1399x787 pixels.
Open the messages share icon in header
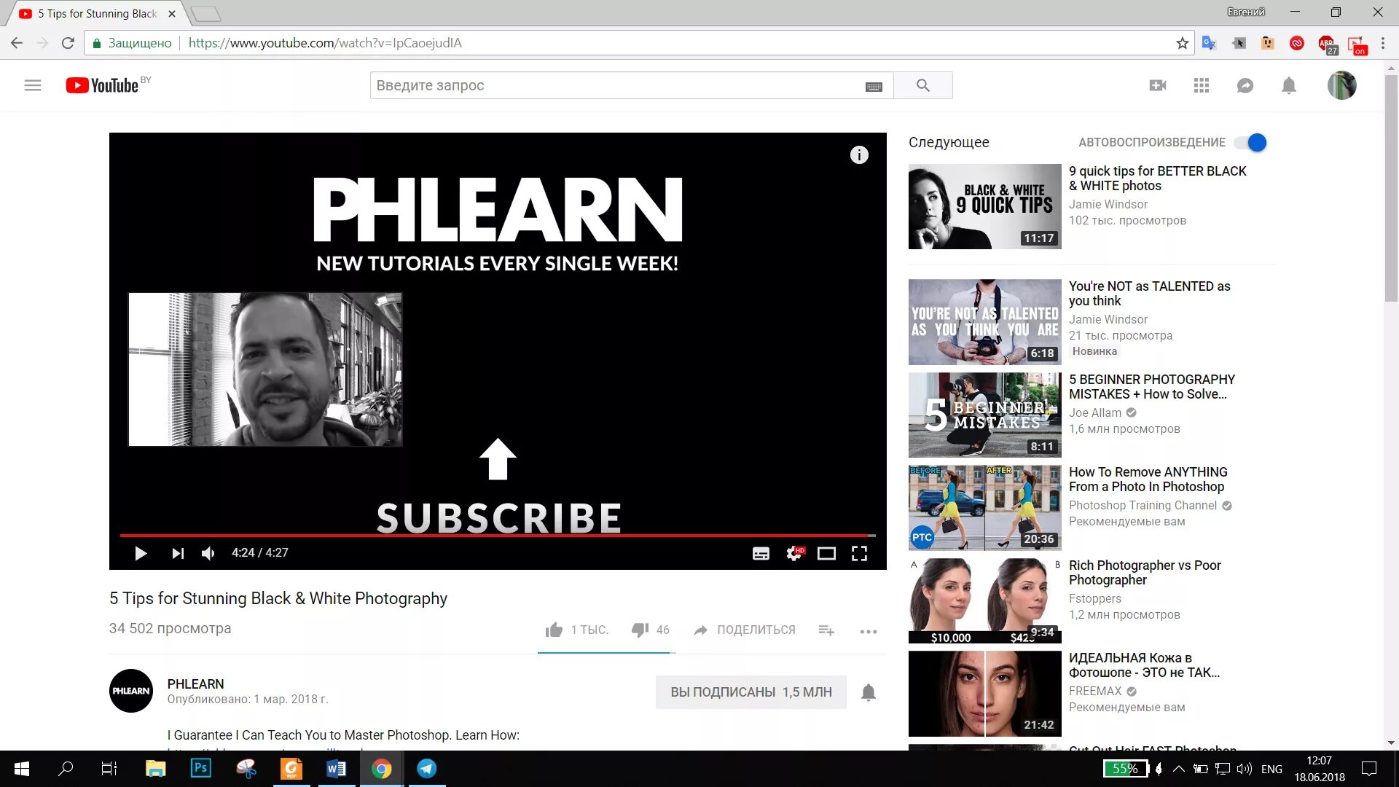(x=1245, y=85)
